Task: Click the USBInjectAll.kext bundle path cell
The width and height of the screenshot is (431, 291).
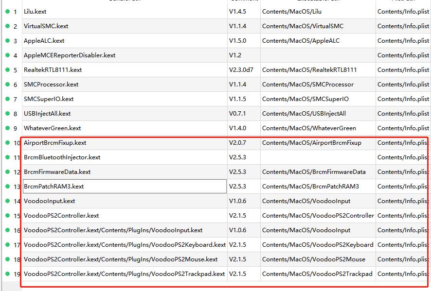Action: pyautogui.click(x=125, y=113)
